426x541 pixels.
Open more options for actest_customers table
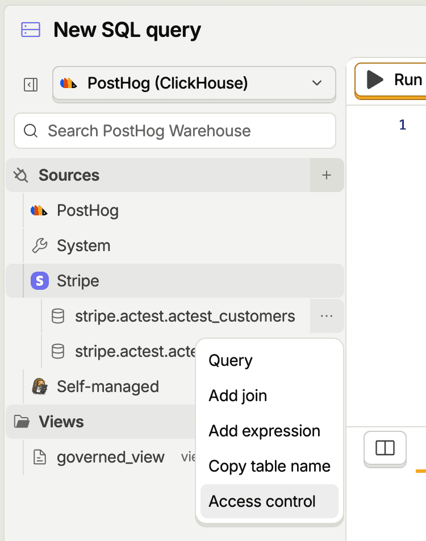pyautogui.click(x=326, y=316)
